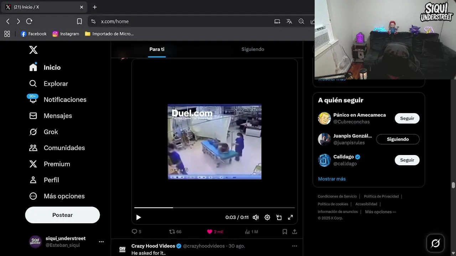Toggle Siguiendo for Juanpis González
This screenshot has height=256, width=456.
pos(398,139)
